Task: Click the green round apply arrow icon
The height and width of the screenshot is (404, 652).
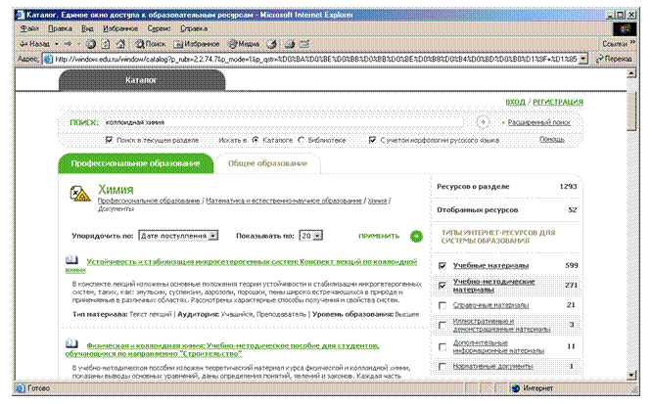Action: (416, 236)
